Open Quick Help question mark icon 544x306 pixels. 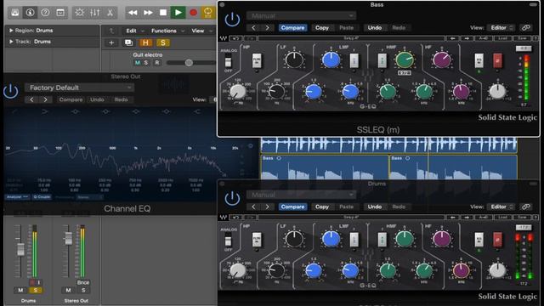point(45,13)
